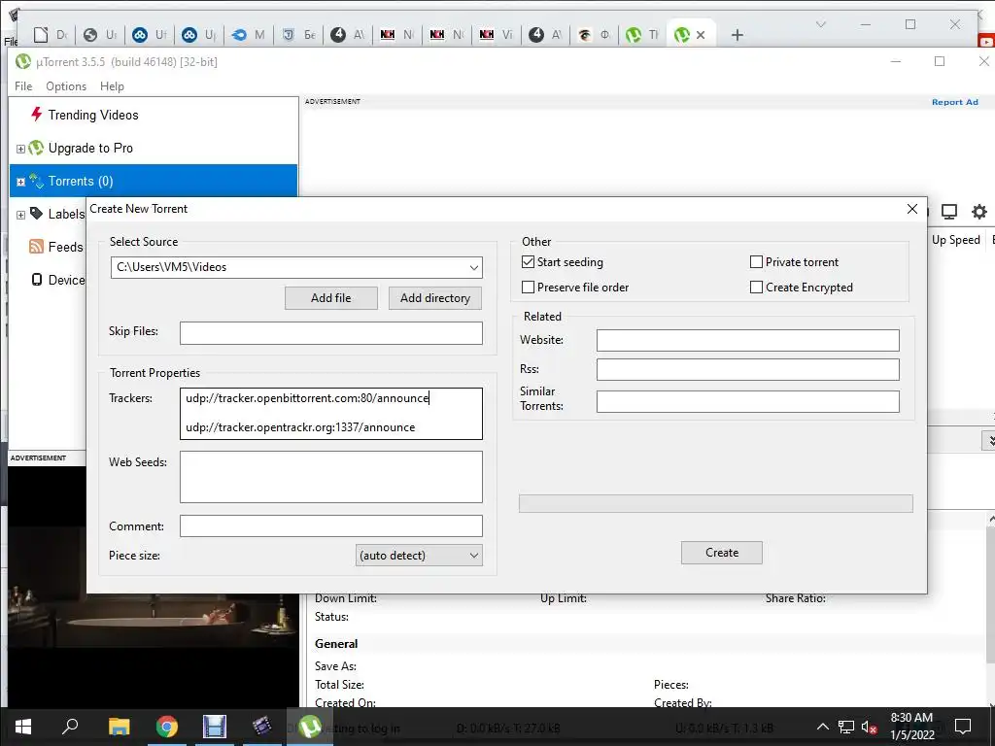The width and height of the screenshot is (995, 746).
Task: Switch to the eye icon browser tab
Action: pyautogui.click(x=595, y=35)
